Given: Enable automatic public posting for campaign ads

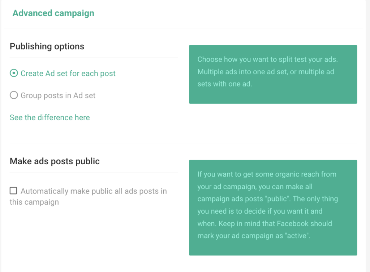Looking at the screenshot, I should [13, 191].
